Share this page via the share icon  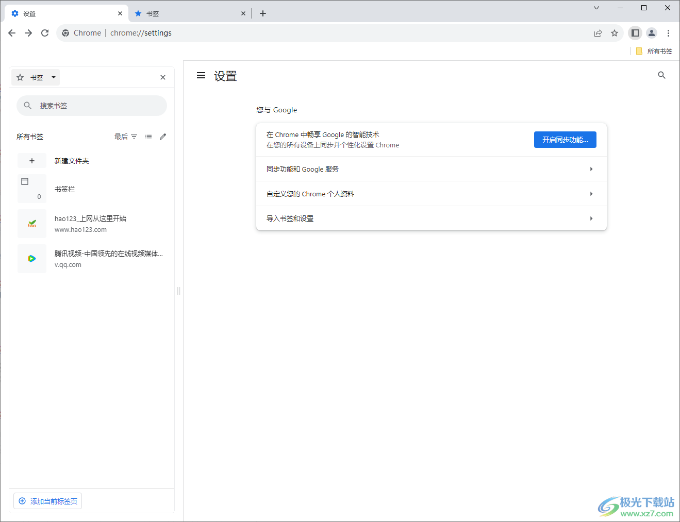click(x=598, y=33)
